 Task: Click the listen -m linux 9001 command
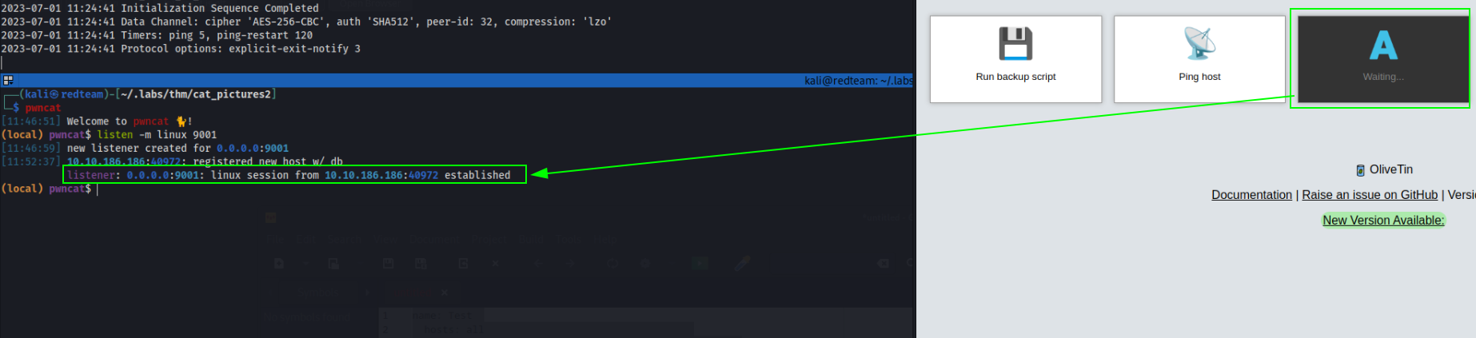157,134
